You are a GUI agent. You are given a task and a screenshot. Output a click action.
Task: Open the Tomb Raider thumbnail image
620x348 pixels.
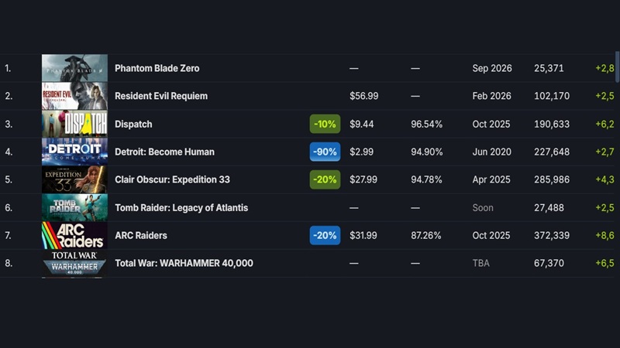[x=74, y=207]
